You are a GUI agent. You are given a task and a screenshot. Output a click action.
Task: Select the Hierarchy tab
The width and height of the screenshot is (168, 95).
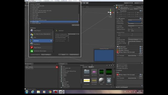tap(29, 64)
